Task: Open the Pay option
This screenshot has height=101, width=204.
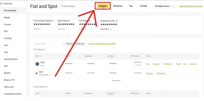Action: [x=131, y=6]
